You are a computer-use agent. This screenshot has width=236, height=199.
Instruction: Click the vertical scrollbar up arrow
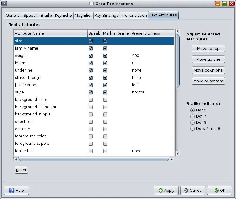tap(178, 31)
